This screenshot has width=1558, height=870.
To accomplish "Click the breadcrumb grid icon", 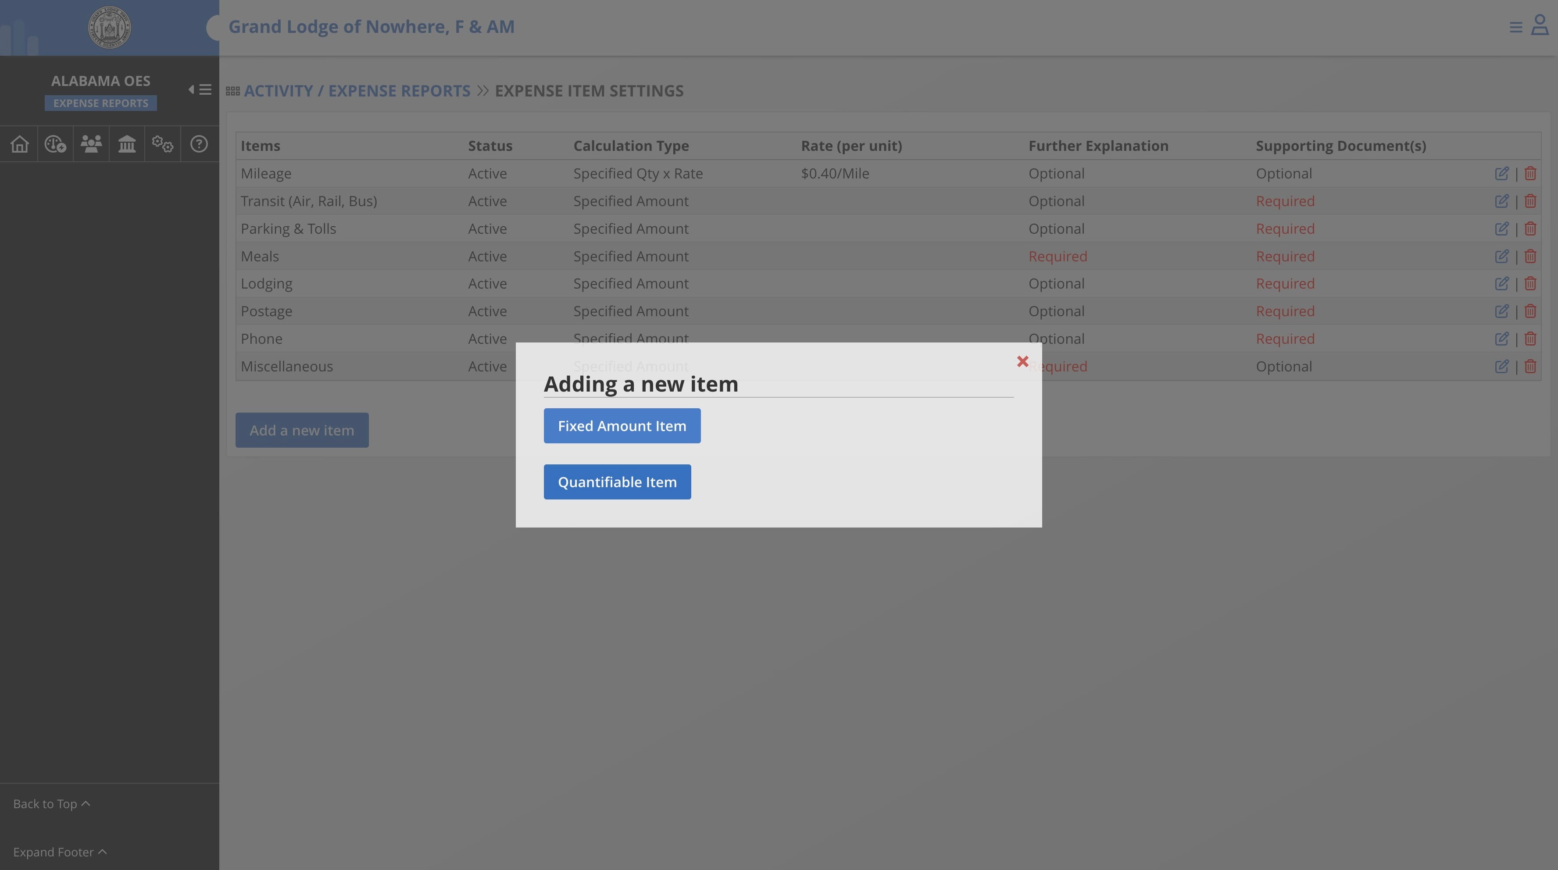I will coord(233,91).
